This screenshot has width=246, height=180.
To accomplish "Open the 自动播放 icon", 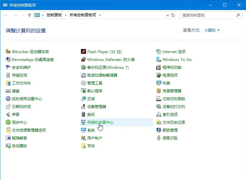I will tap(8, 146).
